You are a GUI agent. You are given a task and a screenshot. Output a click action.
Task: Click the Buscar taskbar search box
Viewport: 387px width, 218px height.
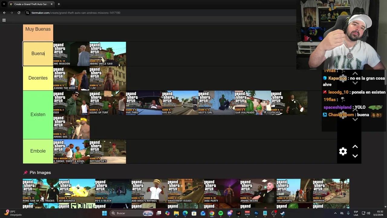[132, 213]
